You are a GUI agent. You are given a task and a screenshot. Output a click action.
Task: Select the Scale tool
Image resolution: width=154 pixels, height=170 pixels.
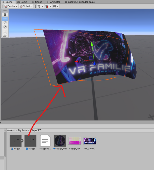coord(5,27)
